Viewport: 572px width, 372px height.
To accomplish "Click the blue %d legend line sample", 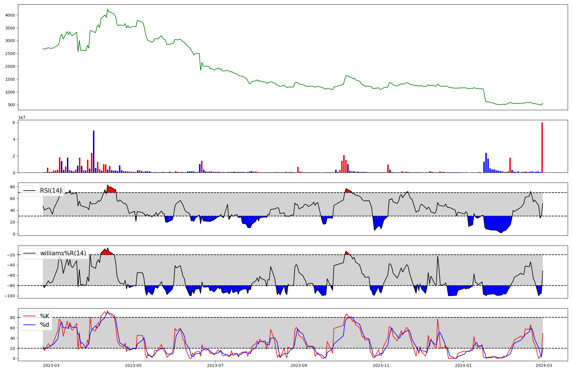I will [x=29, y=325].
